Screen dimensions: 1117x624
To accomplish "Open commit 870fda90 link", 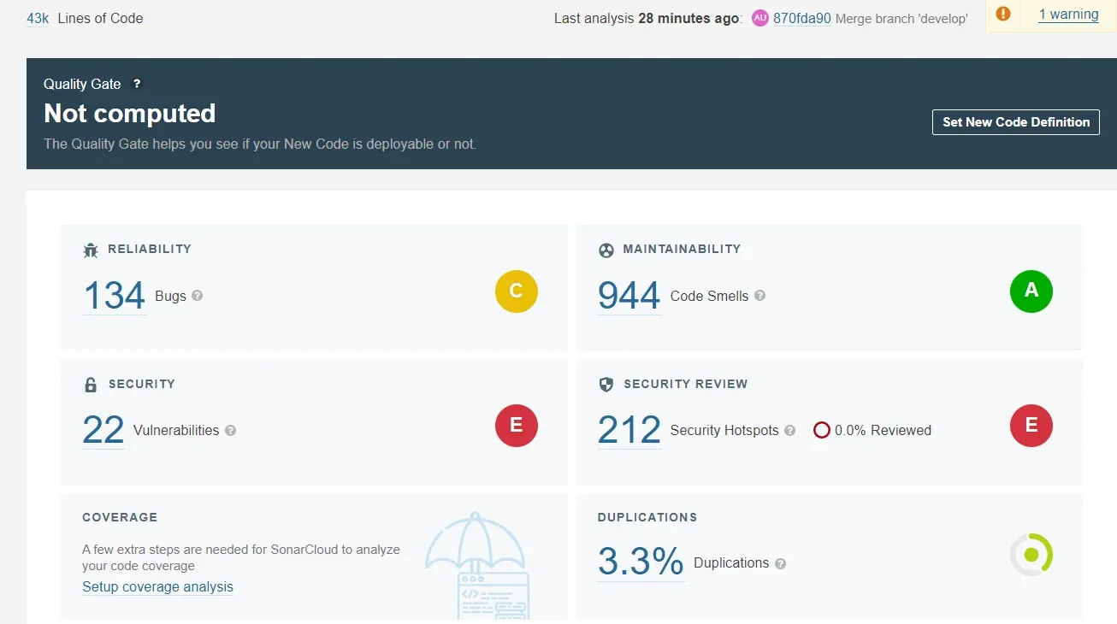I will [x=802, y=18].
